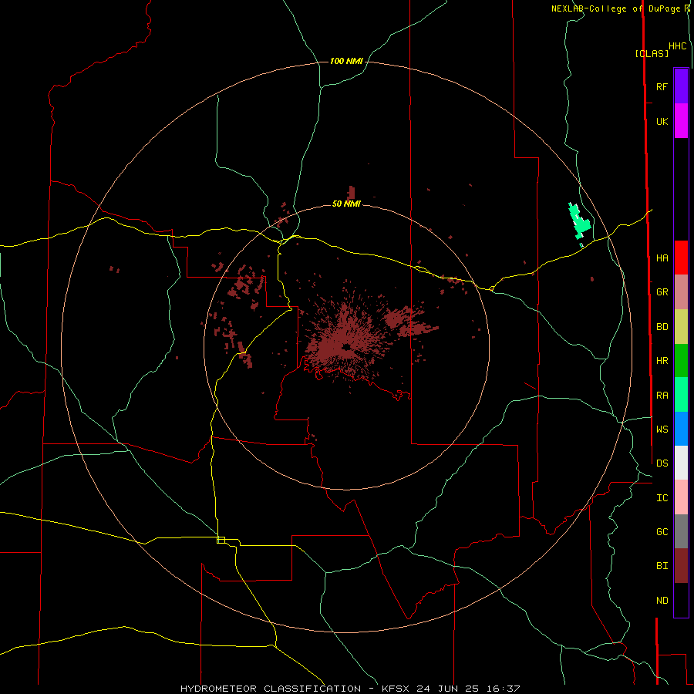Click the WS blue legend swatch
Image resolution: width=694 pixels, height=694 pixels.
point(681,429)
